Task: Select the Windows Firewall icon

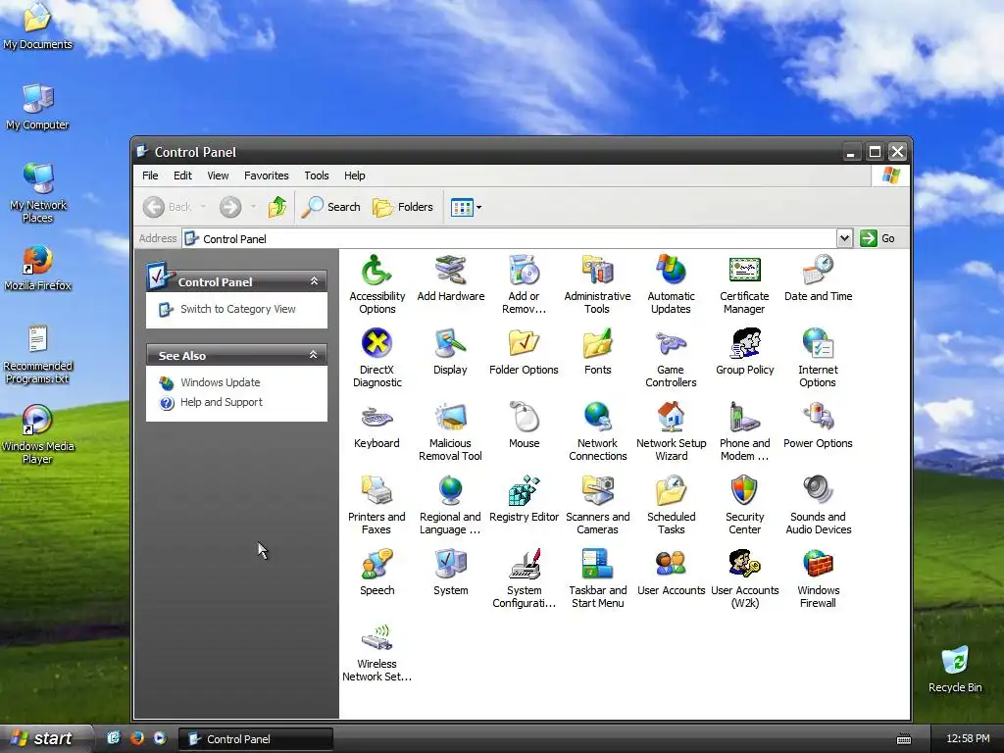Action: 818,578
